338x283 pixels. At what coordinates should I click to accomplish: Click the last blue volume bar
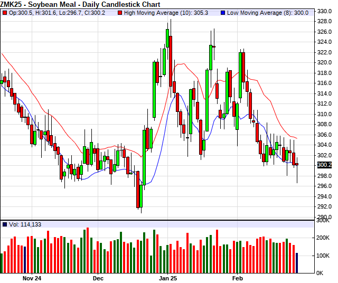297,263
